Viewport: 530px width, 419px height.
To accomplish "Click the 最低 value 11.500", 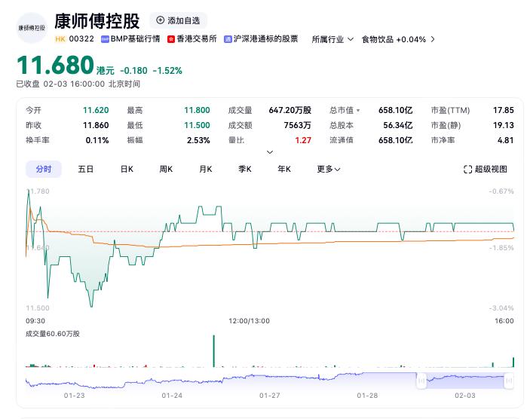I will (197, 125).
